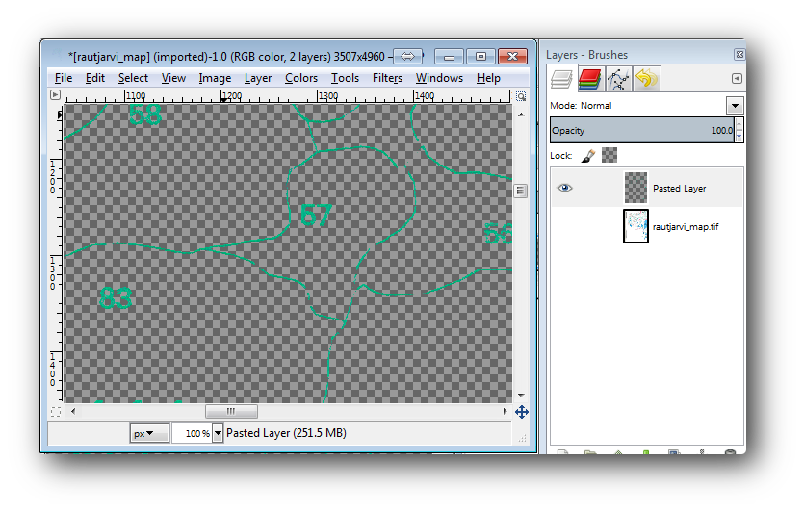Open the layer Mode dropdown

pos(735,106)
